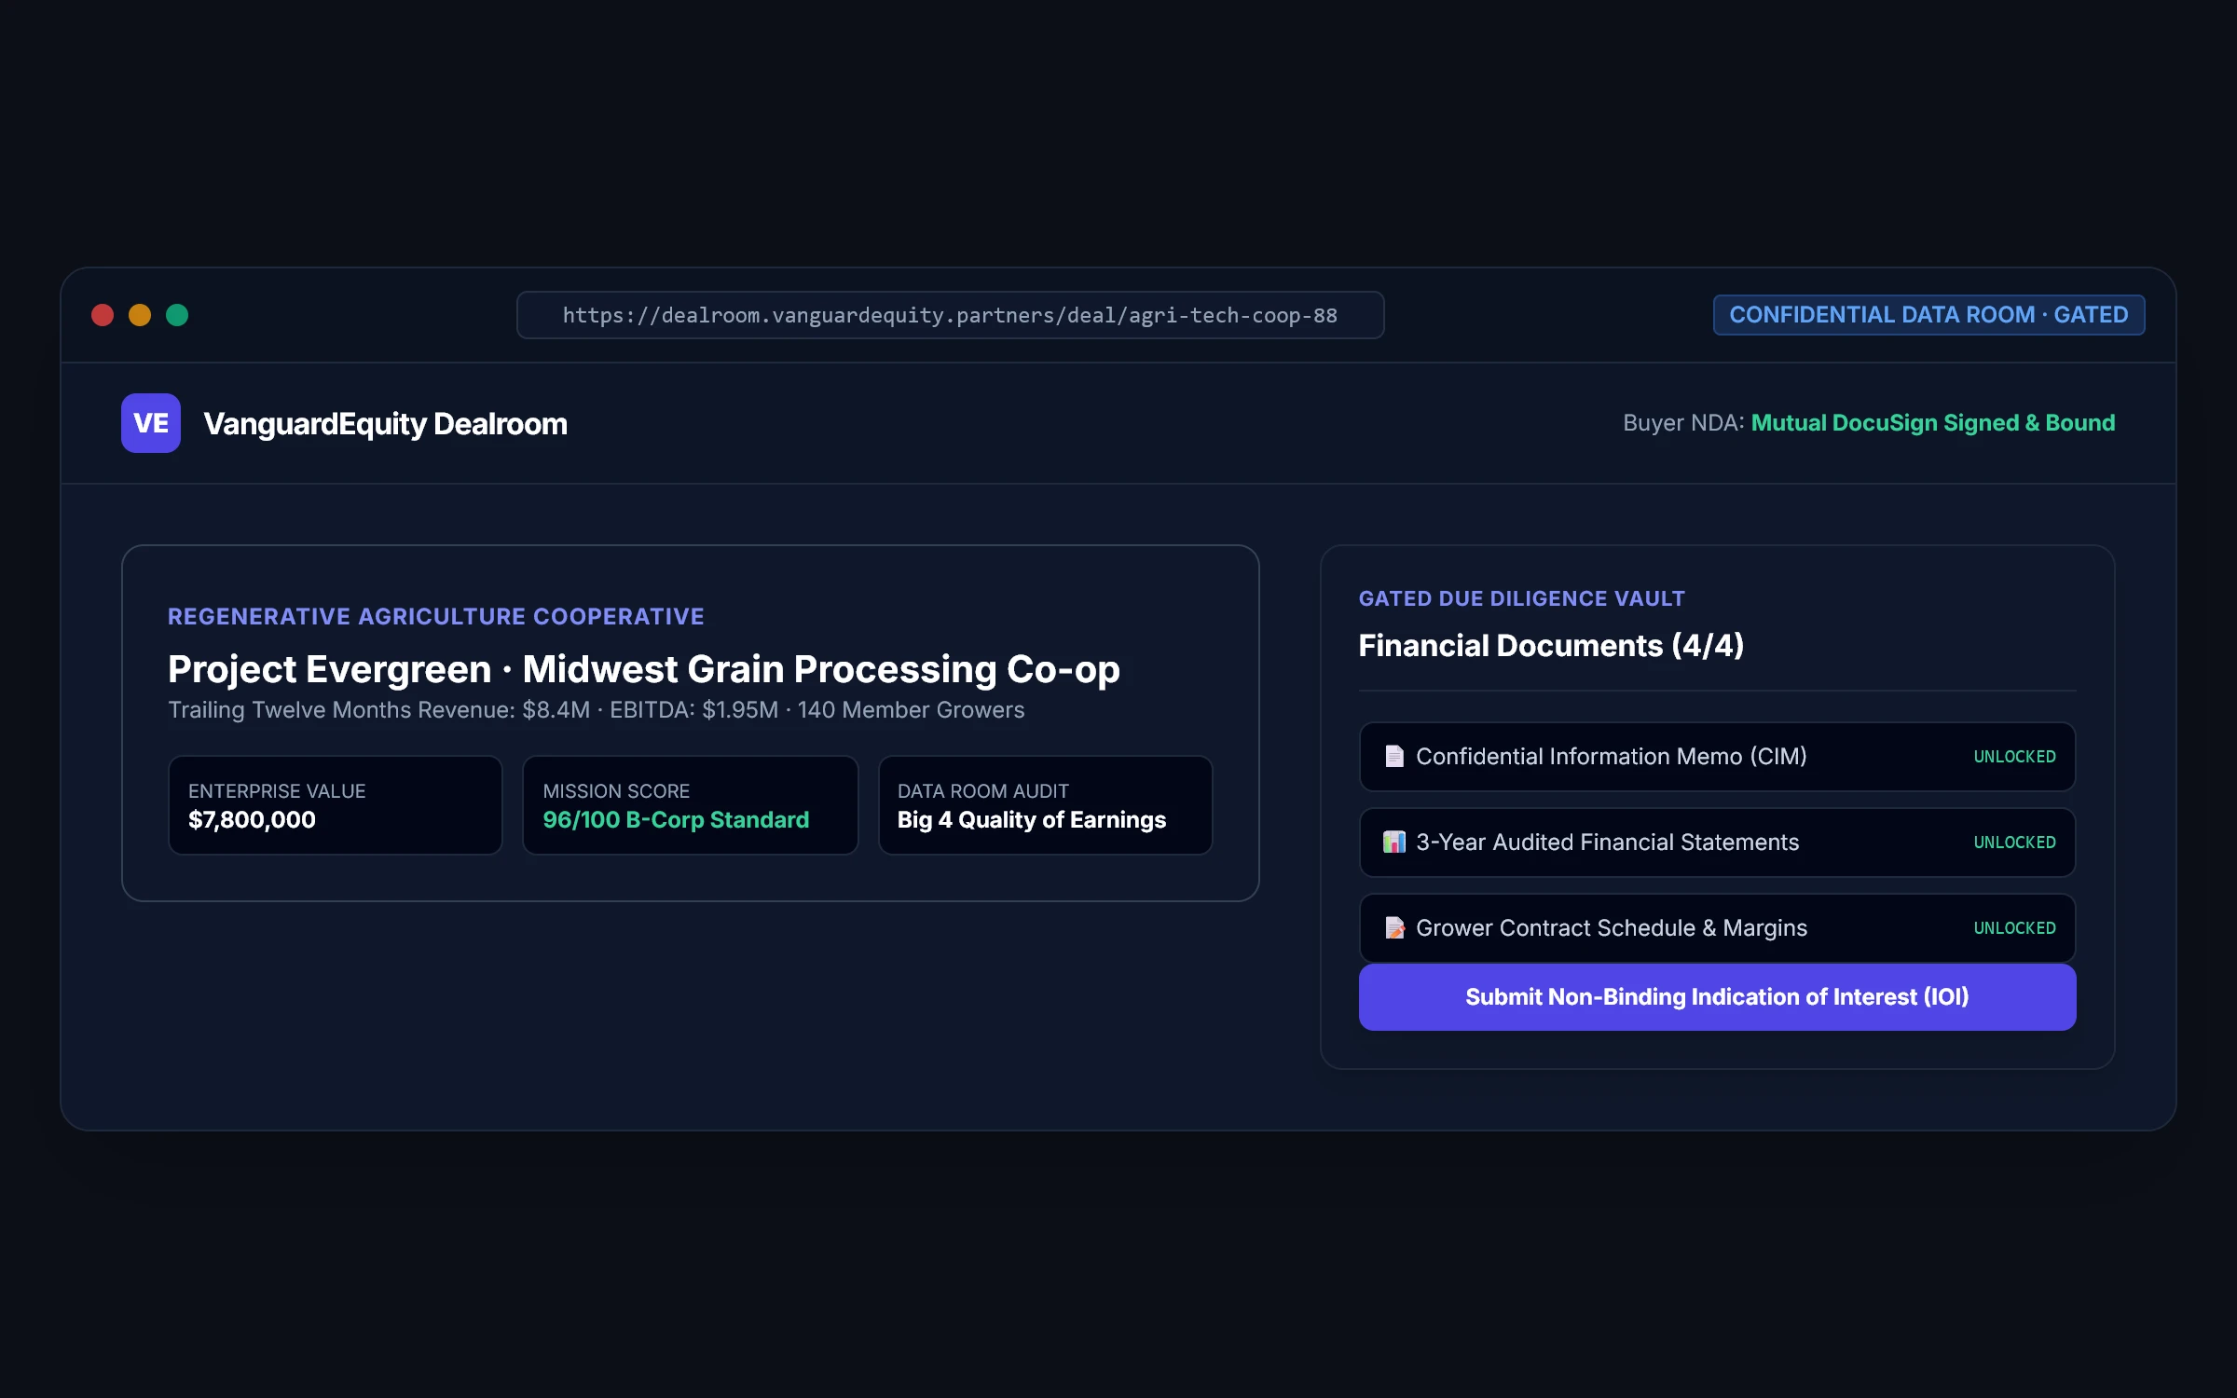
Task: Click the green maximize window dot
Action: 177,315
